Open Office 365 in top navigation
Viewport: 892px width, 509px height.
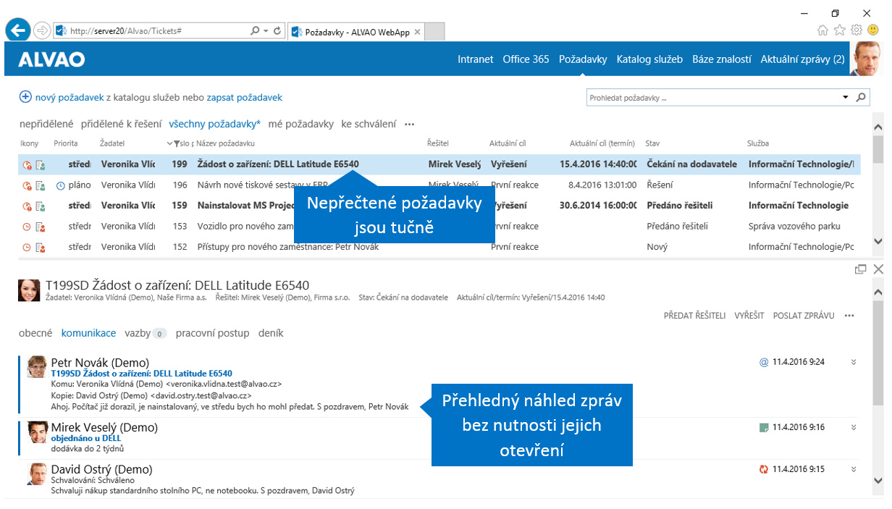point(526,59)
